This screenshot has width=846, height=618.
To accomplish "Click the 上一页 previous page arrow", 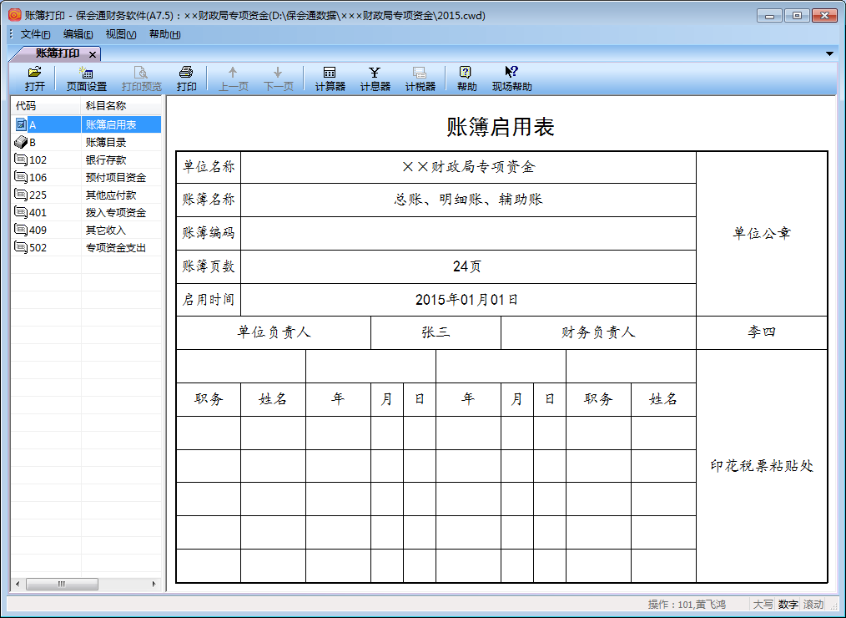I will pyautogui.click(x=232, y=77).
